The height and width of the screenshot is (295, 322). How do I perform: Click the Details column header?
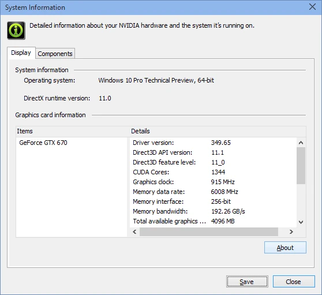coord(218,131)
